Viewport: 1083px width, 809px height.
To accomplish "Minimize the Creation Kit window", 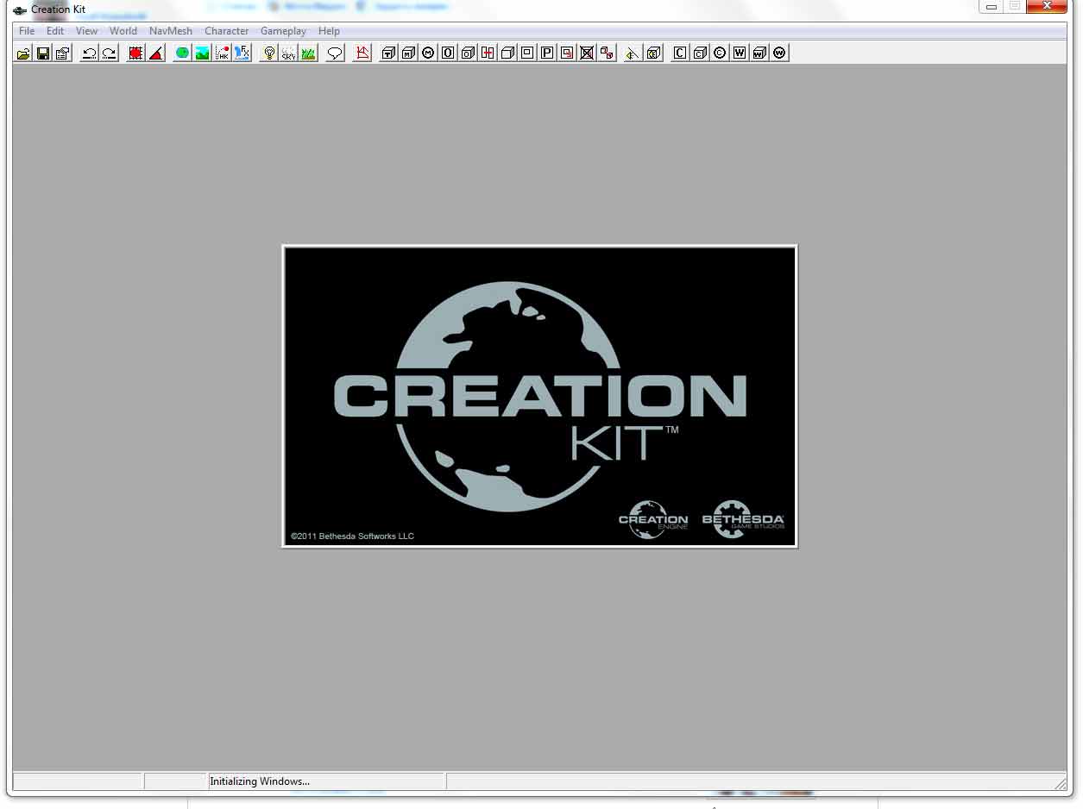I will pyautogui.click(x=992, y=7).
